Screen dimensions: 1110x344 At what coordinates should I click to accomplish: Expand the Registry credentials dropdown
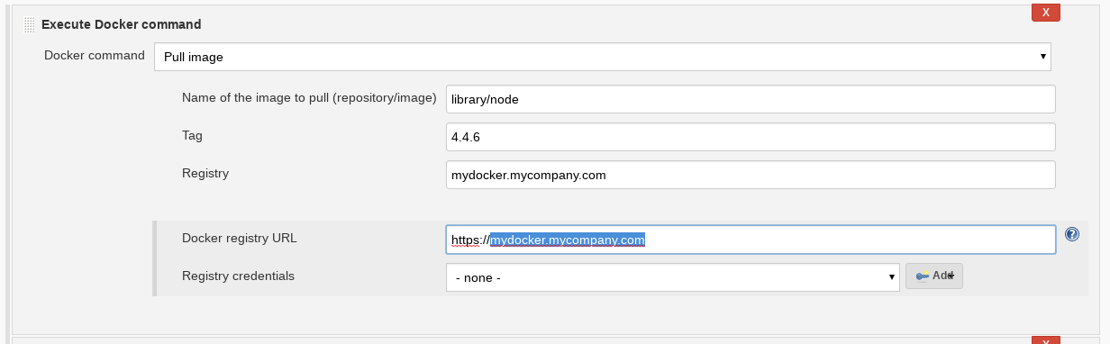(673, 277)
